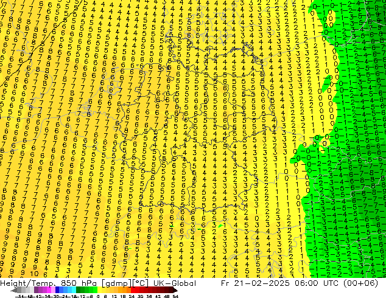Screen dimensions: 386x298
Task: Click the '10' temperature value on the map
Action: click(x=34, y=274)
